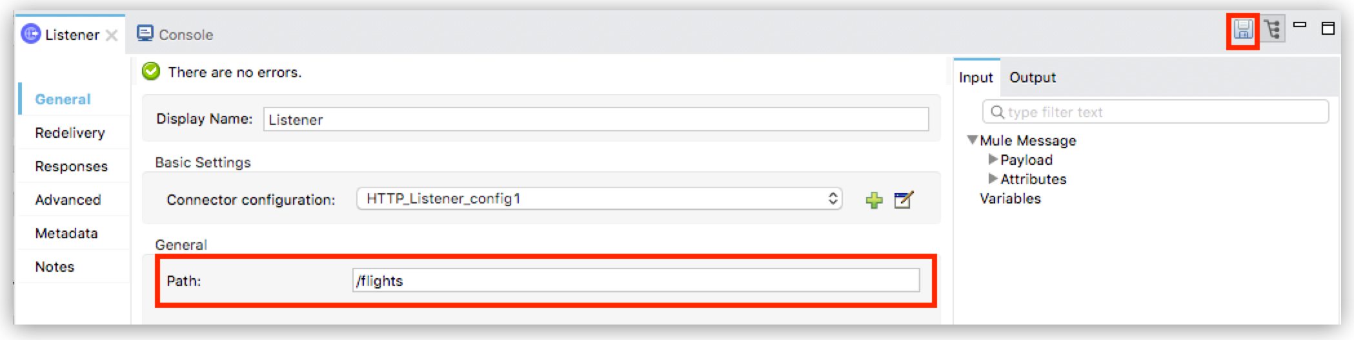The height and width of the screenshot is (340, 1354).
Task: Edit the connector configuration
Action: [904, 200]
